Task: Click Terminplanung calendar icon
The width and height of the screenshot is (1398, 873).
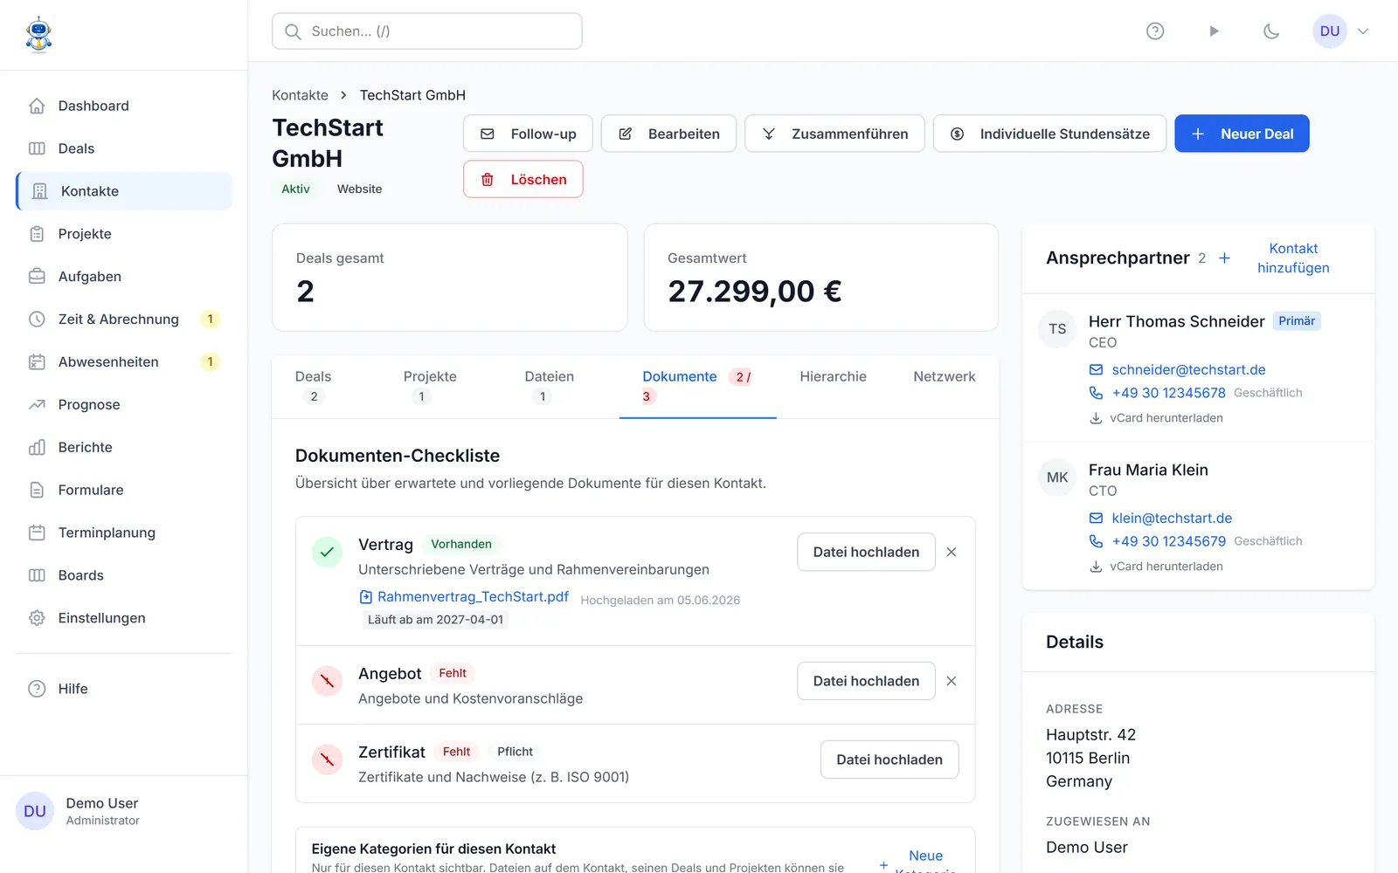Action: tap(37, 533)
